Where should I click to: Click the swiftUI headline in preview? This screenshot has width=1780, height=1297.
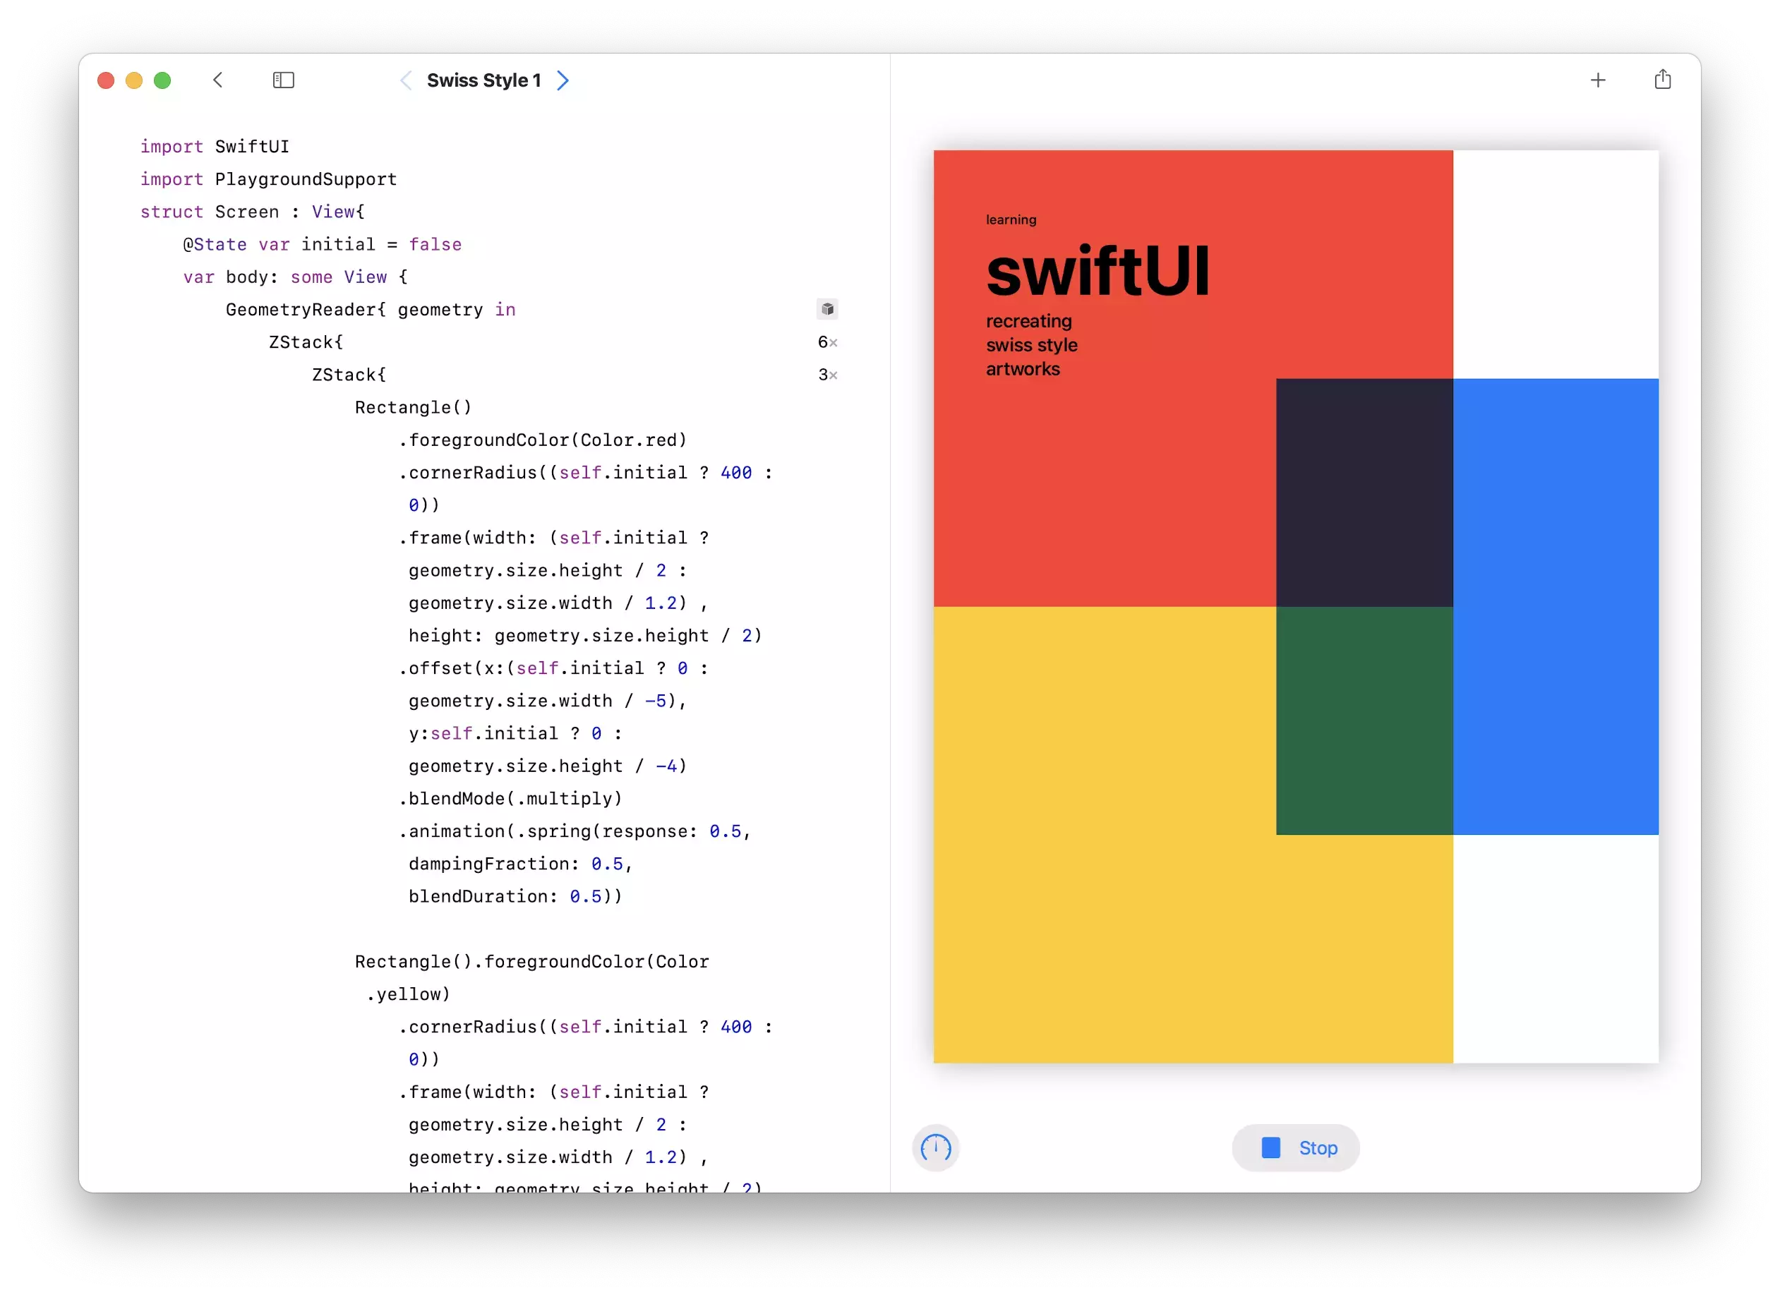1098,272
